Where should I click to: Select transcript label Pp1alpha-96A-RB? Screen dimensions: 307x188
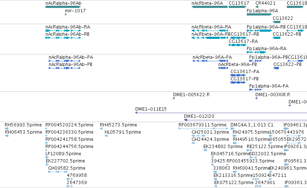266,27
